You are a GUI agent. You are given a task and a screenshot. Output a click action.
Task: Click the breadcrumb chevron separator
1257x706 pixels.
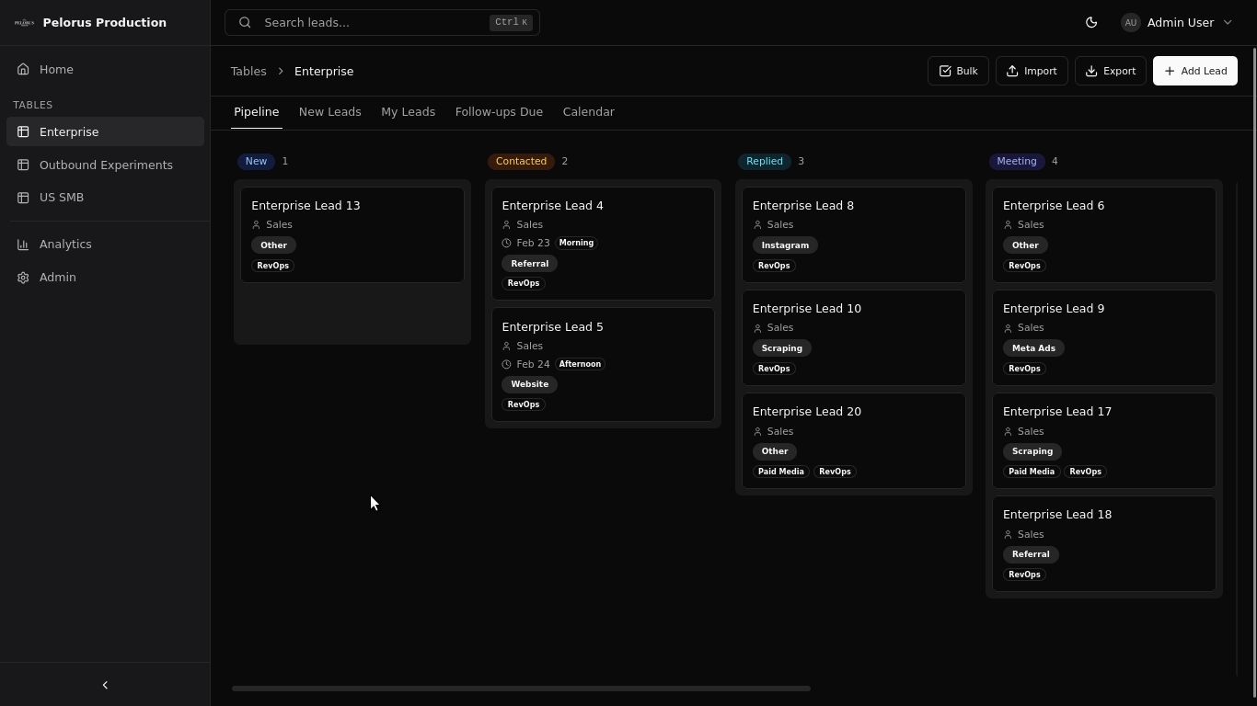click(x=281, y=71)
